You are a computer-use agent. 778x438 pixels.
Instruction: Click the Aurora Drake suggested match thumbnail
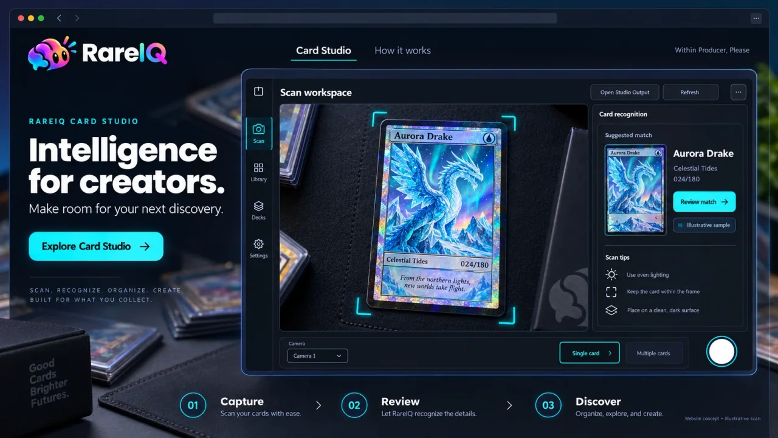point(636,190)
